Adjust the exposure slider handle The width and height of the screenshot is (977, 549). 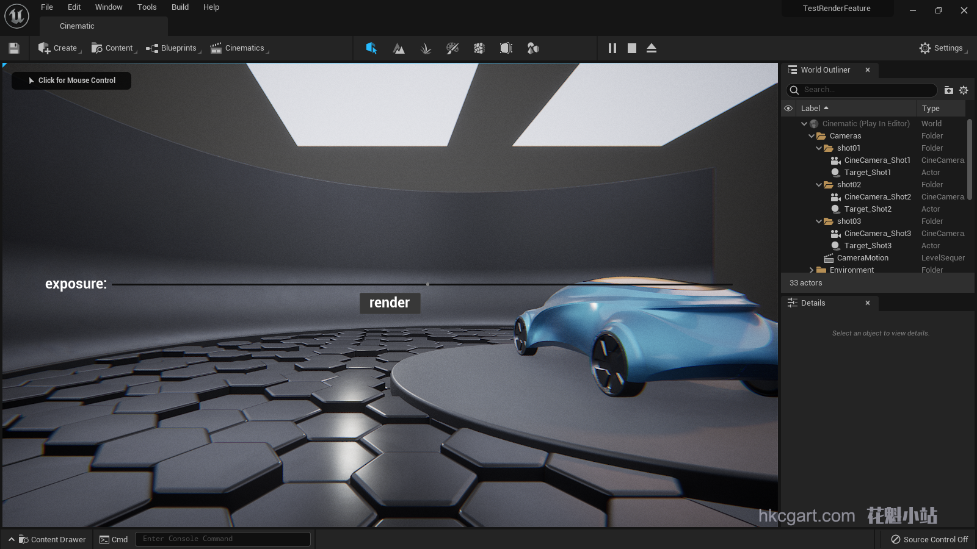pos(427,284)
